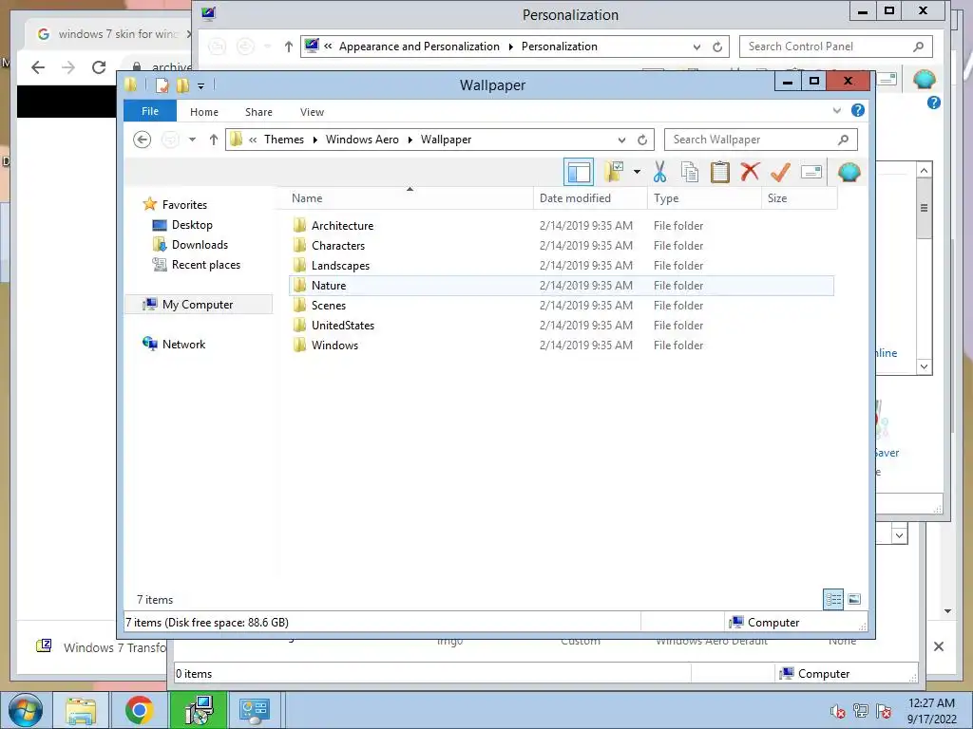Select the Characters folder
The width and height of the screenshot is (973, 729).
click(x=562, y=246)
